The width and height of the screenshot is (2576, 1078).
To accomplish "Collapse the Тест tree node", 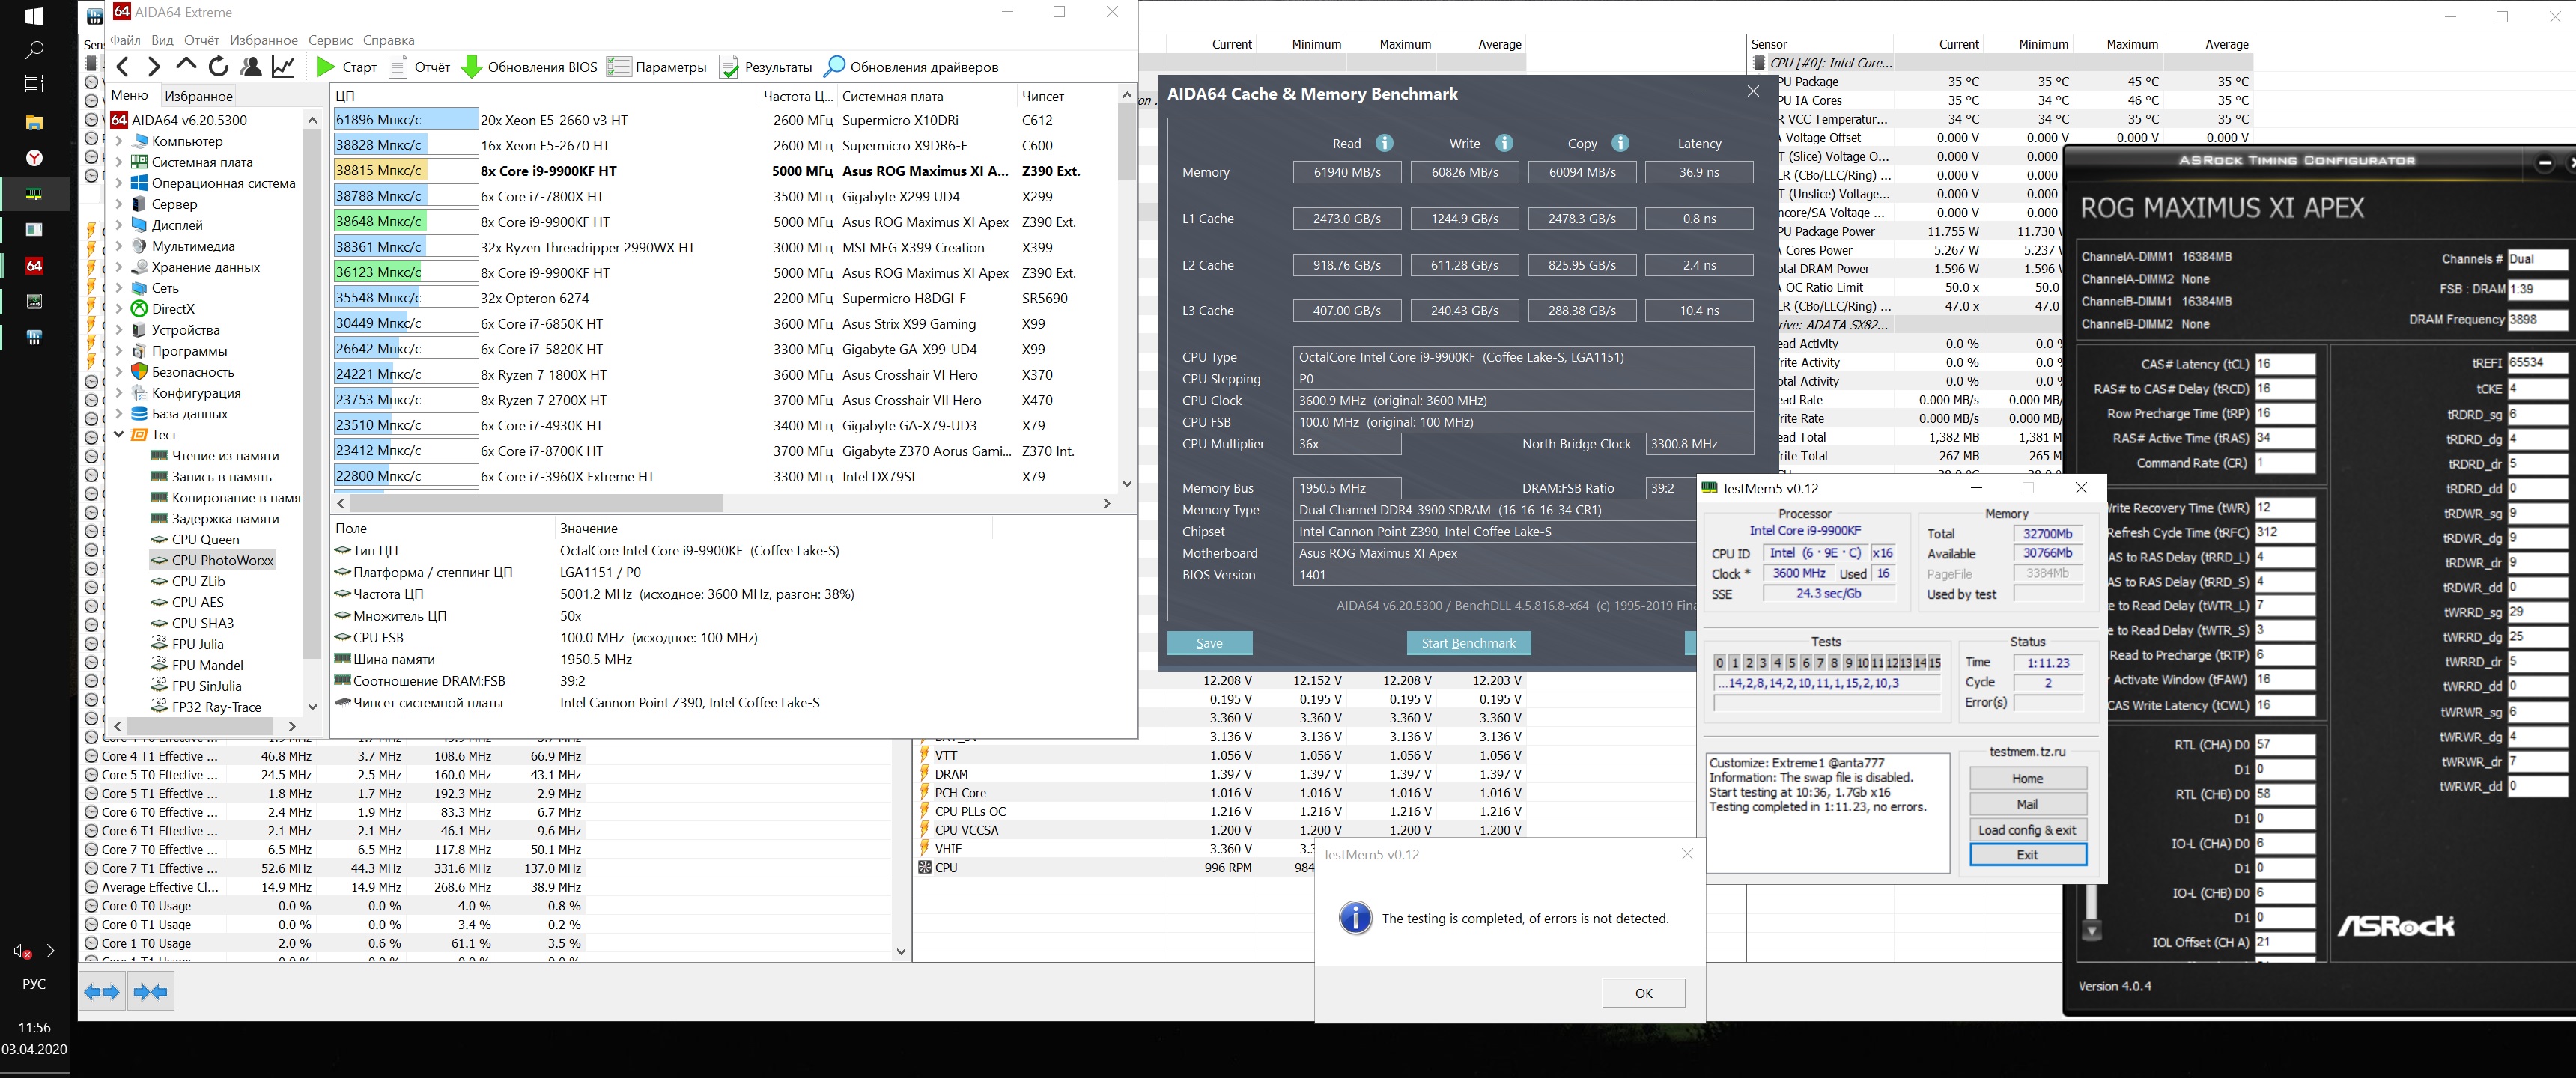I will tap(119, 435).
